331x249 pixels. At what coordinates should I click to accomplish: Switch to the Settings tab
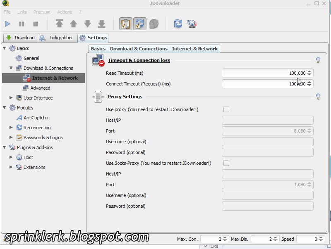93,38
